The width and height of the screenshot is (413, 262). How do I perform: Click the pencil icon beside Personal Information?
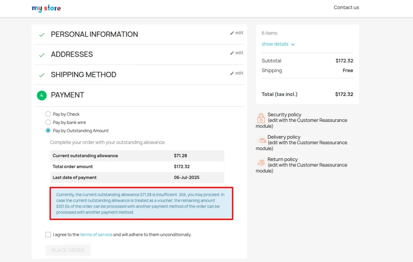point(232,33)
